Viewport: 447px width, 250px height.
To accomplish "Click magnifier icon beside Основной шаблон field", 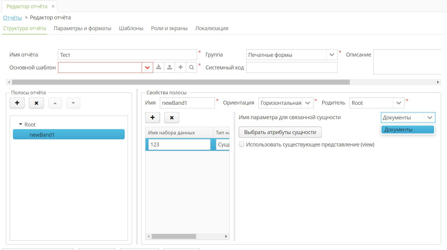I will (191, 67).
